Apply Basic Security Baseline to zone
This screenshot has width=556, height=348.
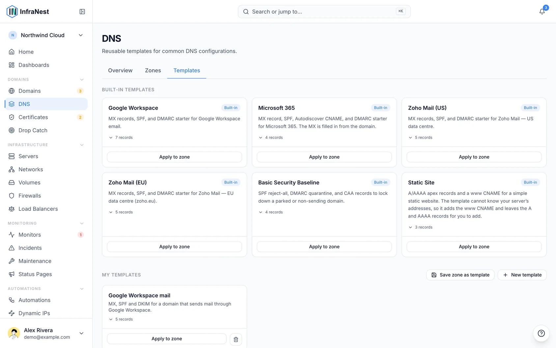pos(324,247)
